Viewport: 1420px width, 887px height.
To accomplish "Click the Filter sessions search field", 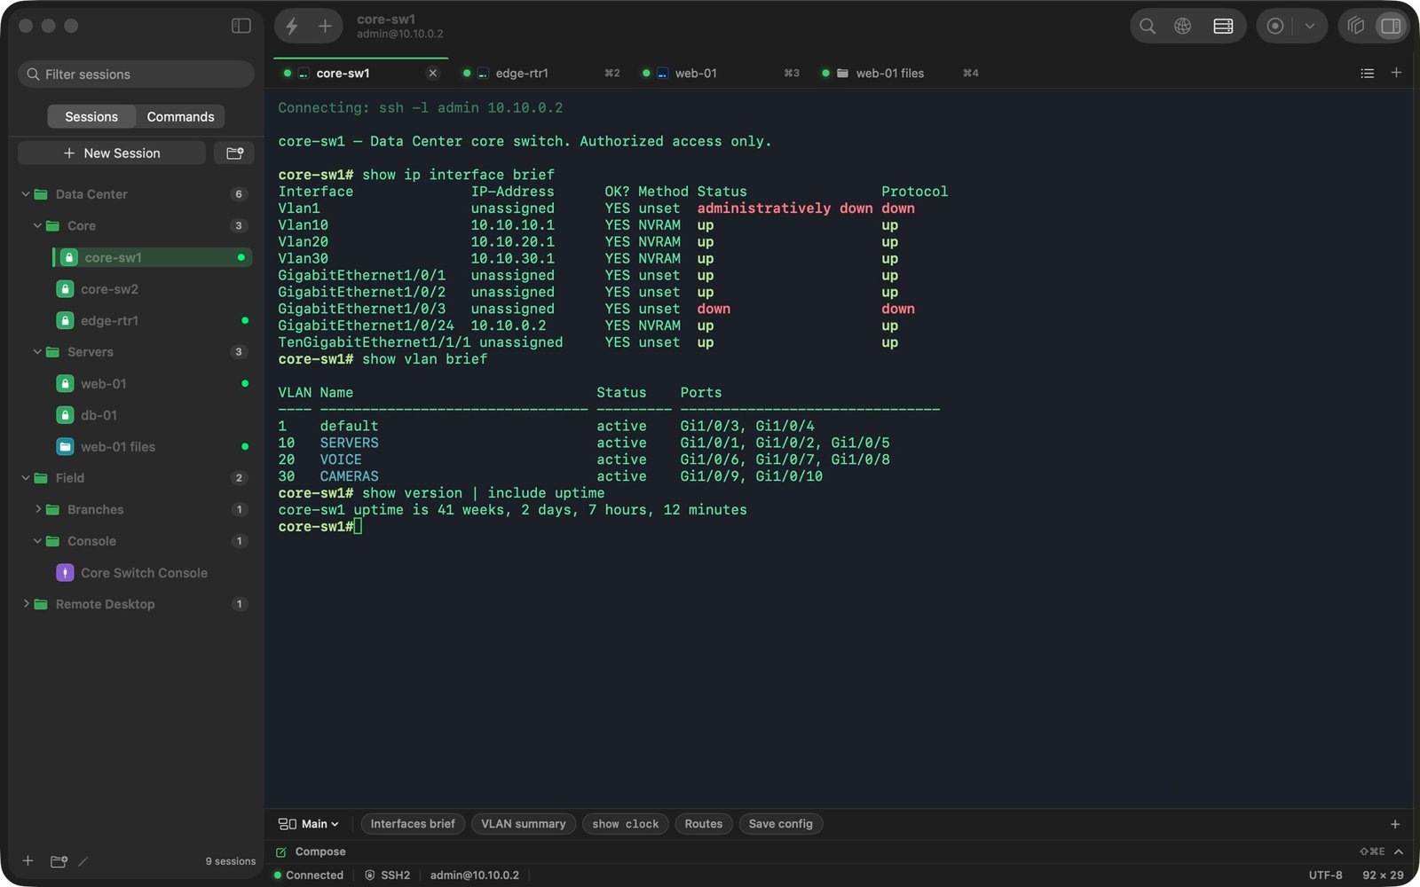I will tap(136, 74).
